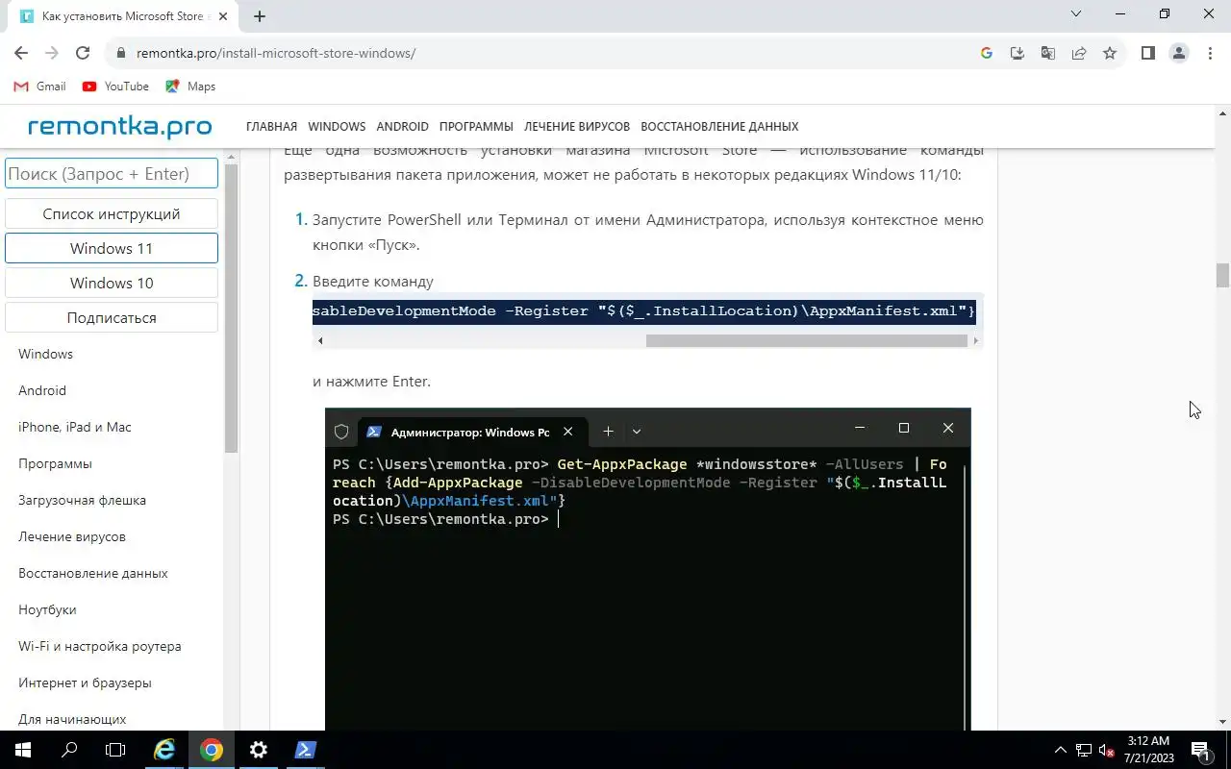
Task: Open Task View on taskbar
Action: coord(115,750)
